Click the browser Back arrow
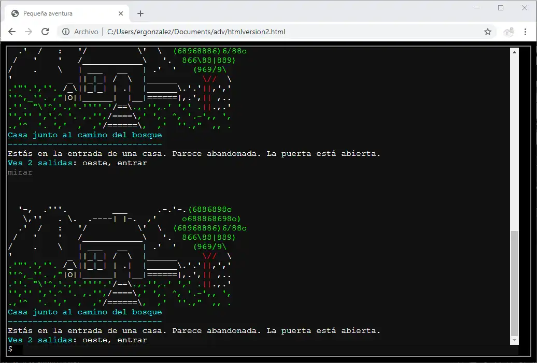Image resolution: width=537 pixels, height=363 pixels. [x=12, y=32]
